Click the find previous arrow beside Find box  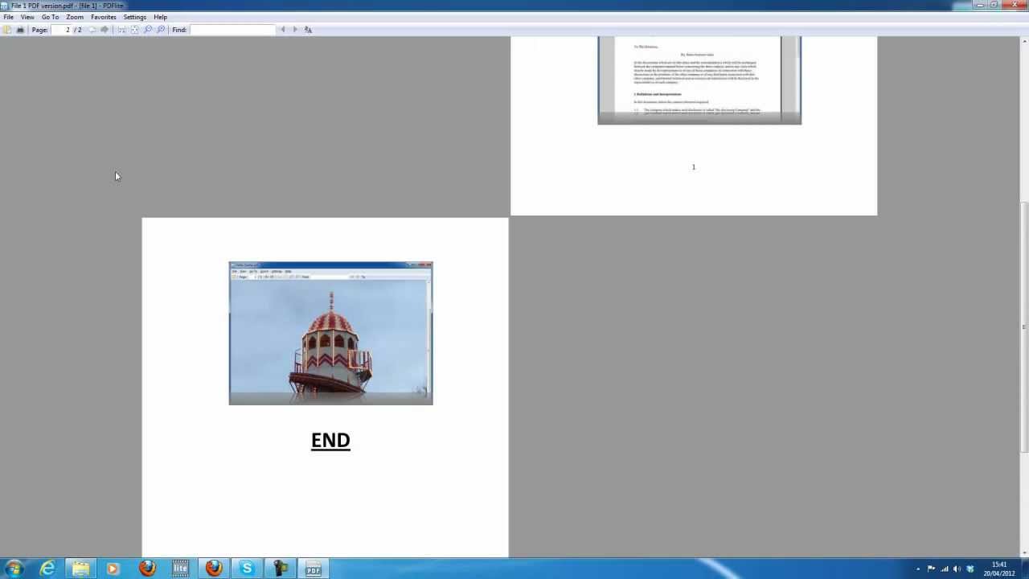[x=284, y=29]
